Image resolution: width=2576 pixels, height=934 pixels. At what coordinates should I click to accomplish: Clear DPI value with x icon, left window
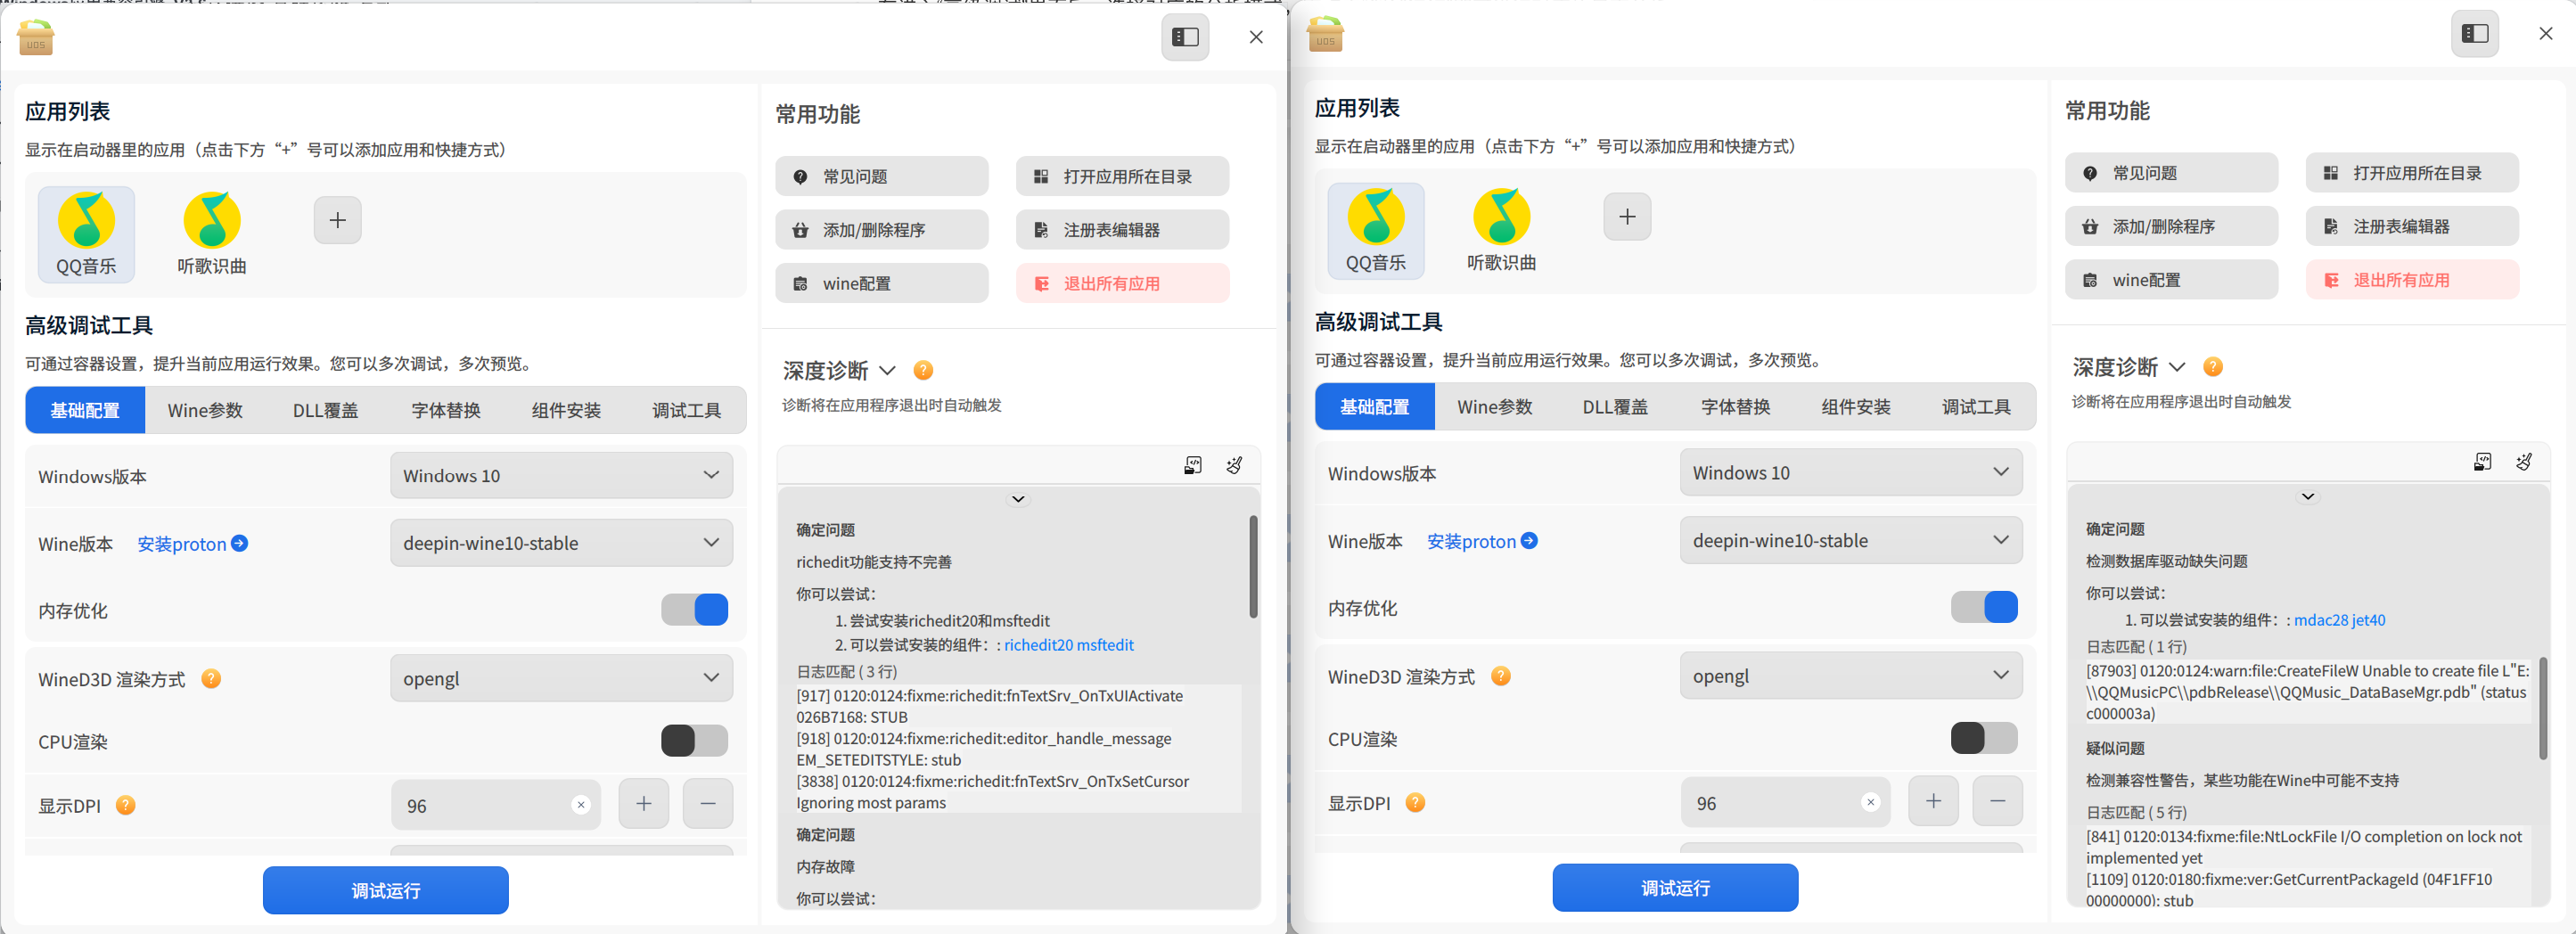pos(581,805)
